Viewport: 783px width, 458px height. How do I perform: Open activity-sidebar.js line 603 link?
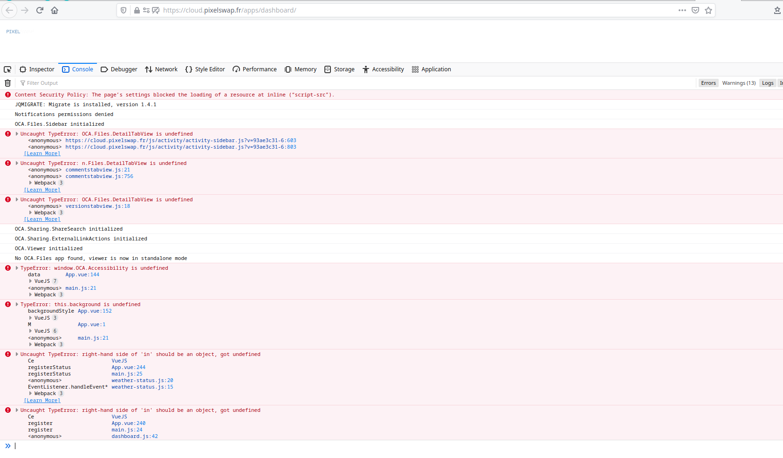(181, 140)
